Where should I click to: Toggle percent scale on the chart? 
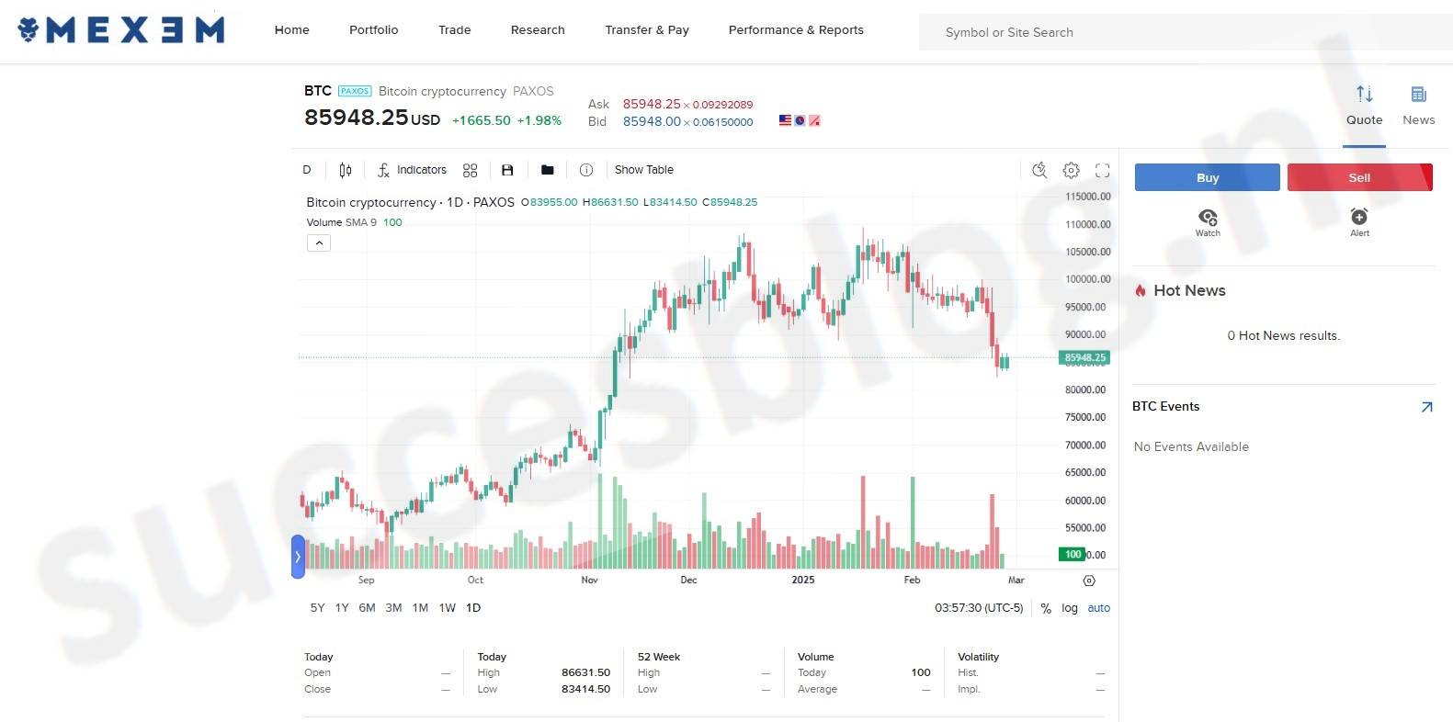pyautogui.click(x=1046, y=608)
